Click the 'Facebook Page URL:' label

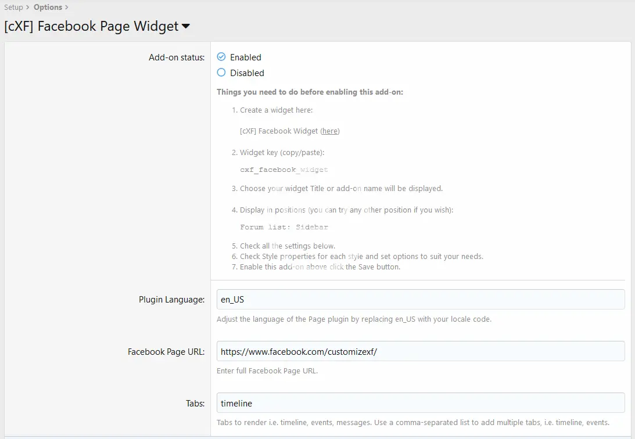[x=166, y=351]
